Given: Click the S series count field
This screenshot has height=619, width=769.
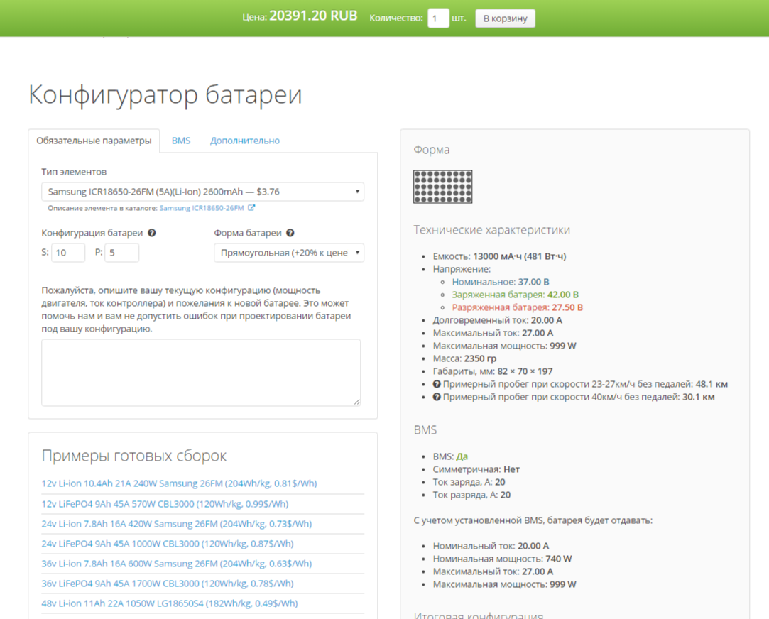Looking at the screenshot, I should click(x=68, y=253).
